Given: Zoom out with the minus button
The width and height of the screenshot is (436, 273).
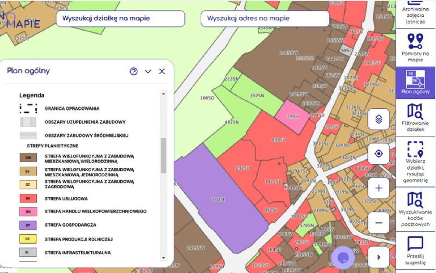Looking at the screenshot, I should point(379,223).
